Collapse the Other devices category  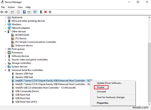pos(5,32)
